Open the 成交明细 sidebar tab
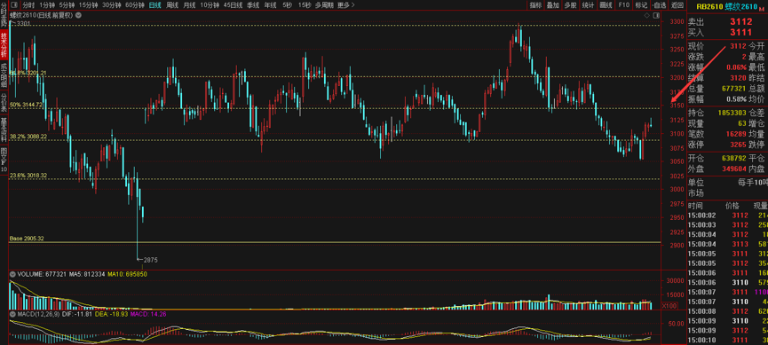Image resolution: width=768 pixels, height=345 pixels. click(4, 75)
